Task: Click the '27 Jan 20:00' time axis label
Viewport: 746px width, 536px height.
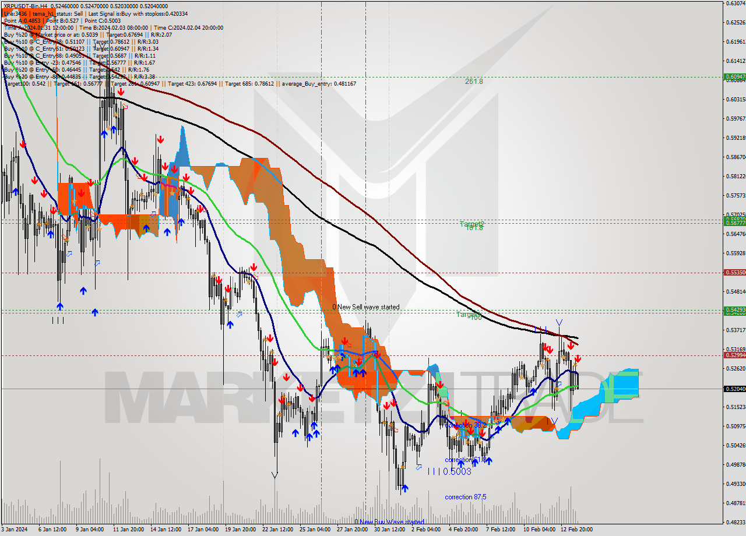Action: (x=352, y=530)
